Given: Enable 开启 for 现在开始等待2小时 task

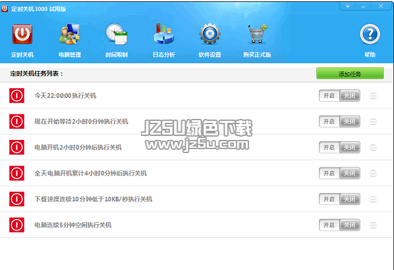Looking at the screenshot, I should 329,122.
